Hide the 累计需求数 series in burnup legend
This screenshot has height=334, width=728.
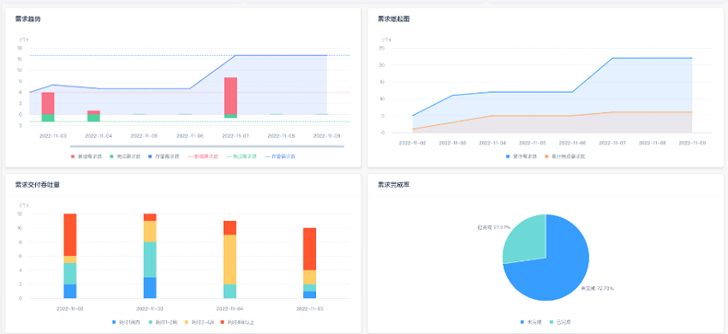522,157
